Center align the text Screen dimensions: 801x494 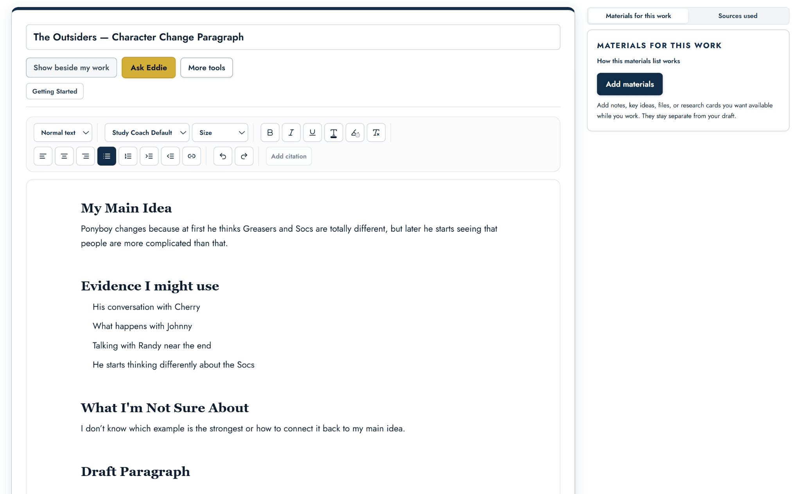pyautogui.click(x=64, y=156)
